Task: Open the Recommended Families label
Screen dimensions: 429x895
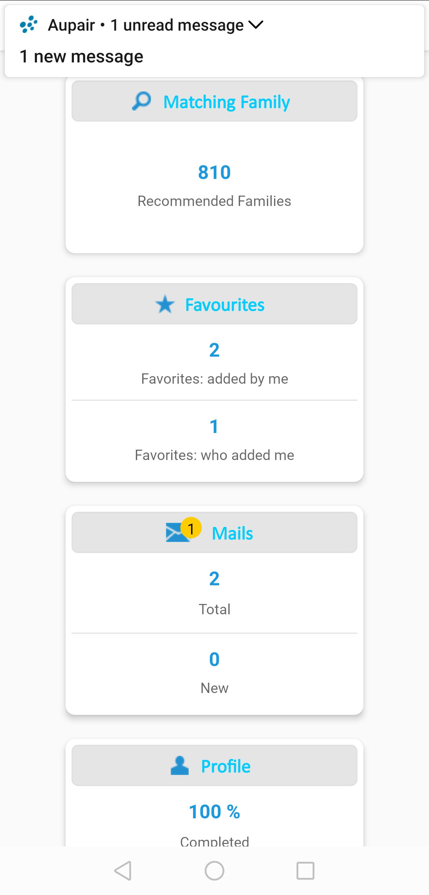Action: [214, 201]
